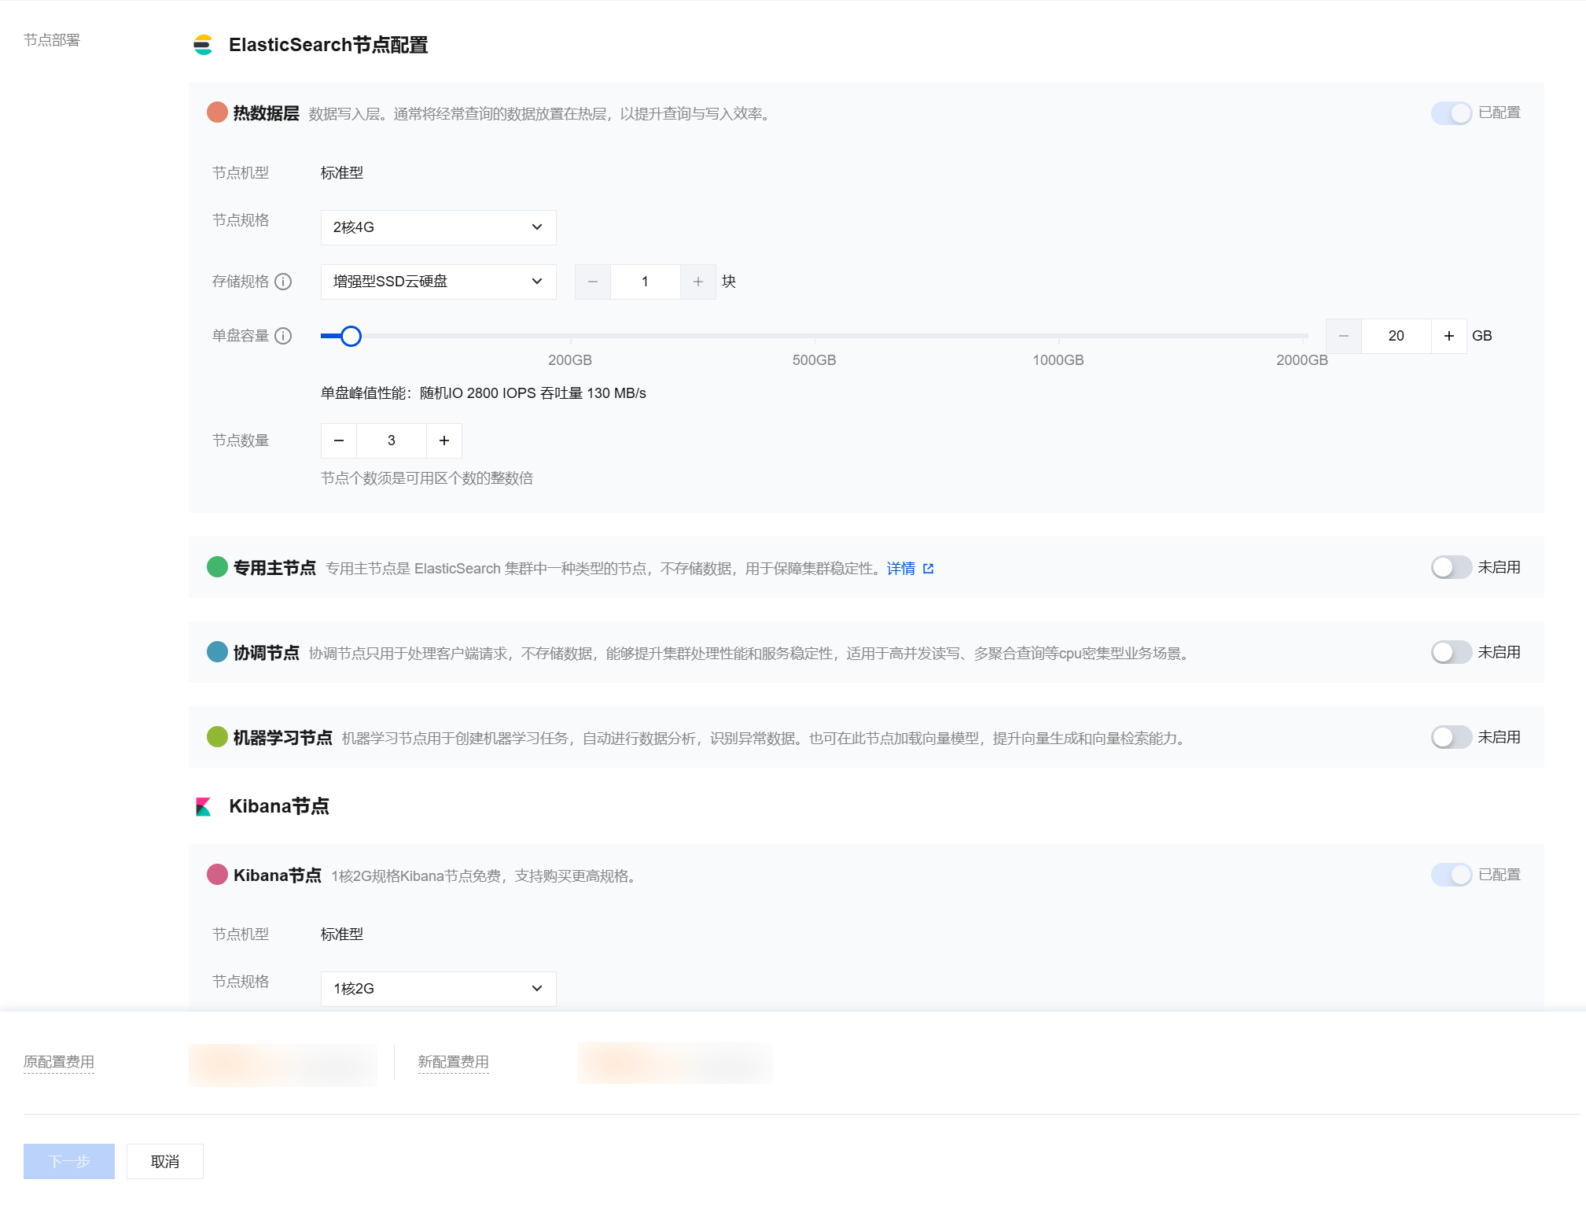The height and width of the screenshot is (1209, 1586).
Task: Decrease disk count with minus button
Action: (x=593, y=282)
